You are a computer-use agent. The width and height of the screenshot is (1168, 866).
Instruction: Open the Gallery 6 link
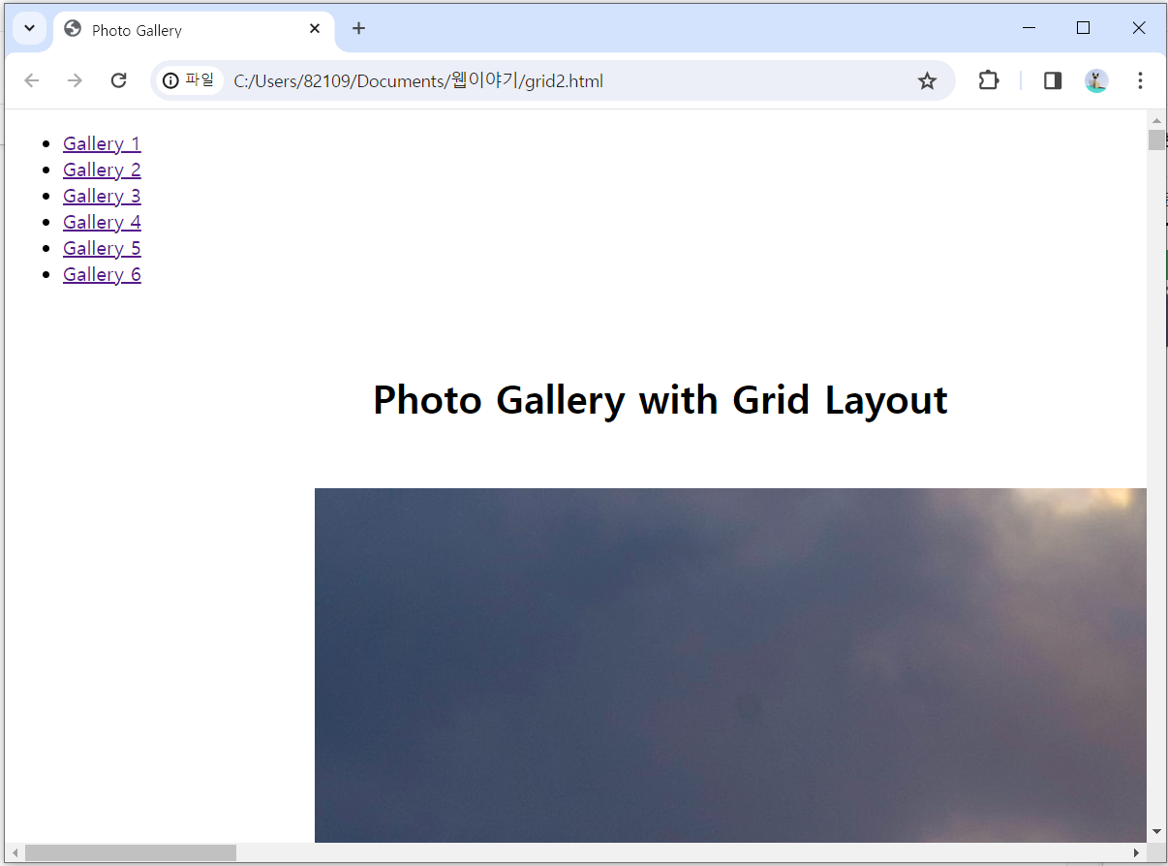pos(102,274)
